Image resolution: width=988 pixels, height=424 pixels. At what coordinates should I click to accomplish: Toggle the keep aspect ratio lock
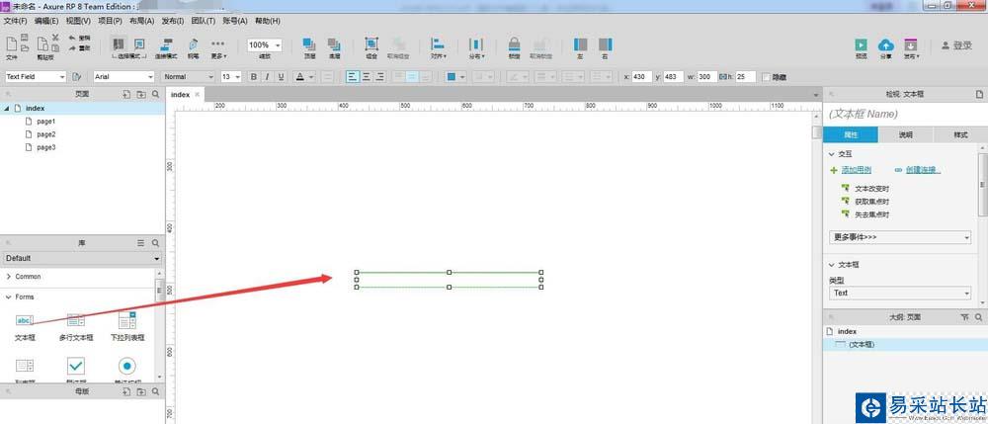(x=723, y=77)
